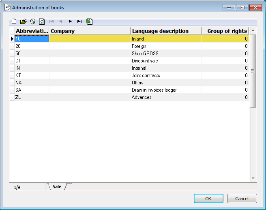Click the Shop GROSS description cell
The height and width of the screenshot is (210, 266).
(x=166, y=54)
